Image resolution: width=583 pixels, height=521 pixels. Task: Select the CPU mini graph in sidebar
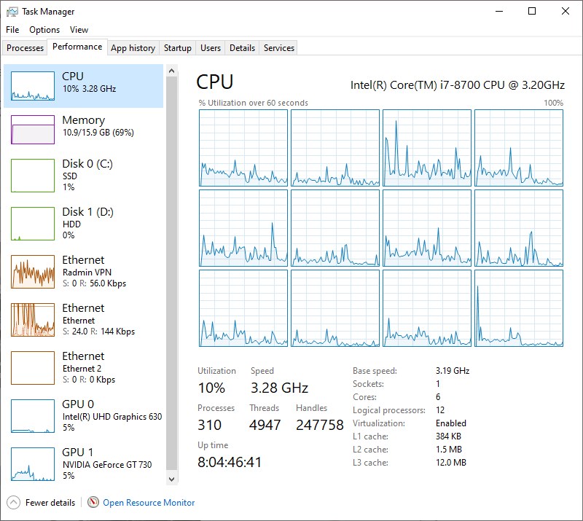point(33,86)
